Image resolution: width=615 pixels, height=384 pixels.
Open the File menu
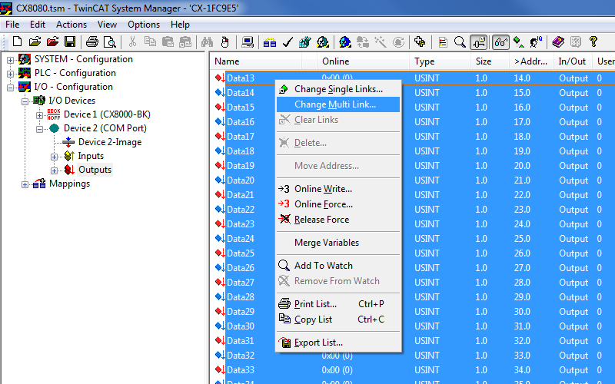[x=12, y=25]
